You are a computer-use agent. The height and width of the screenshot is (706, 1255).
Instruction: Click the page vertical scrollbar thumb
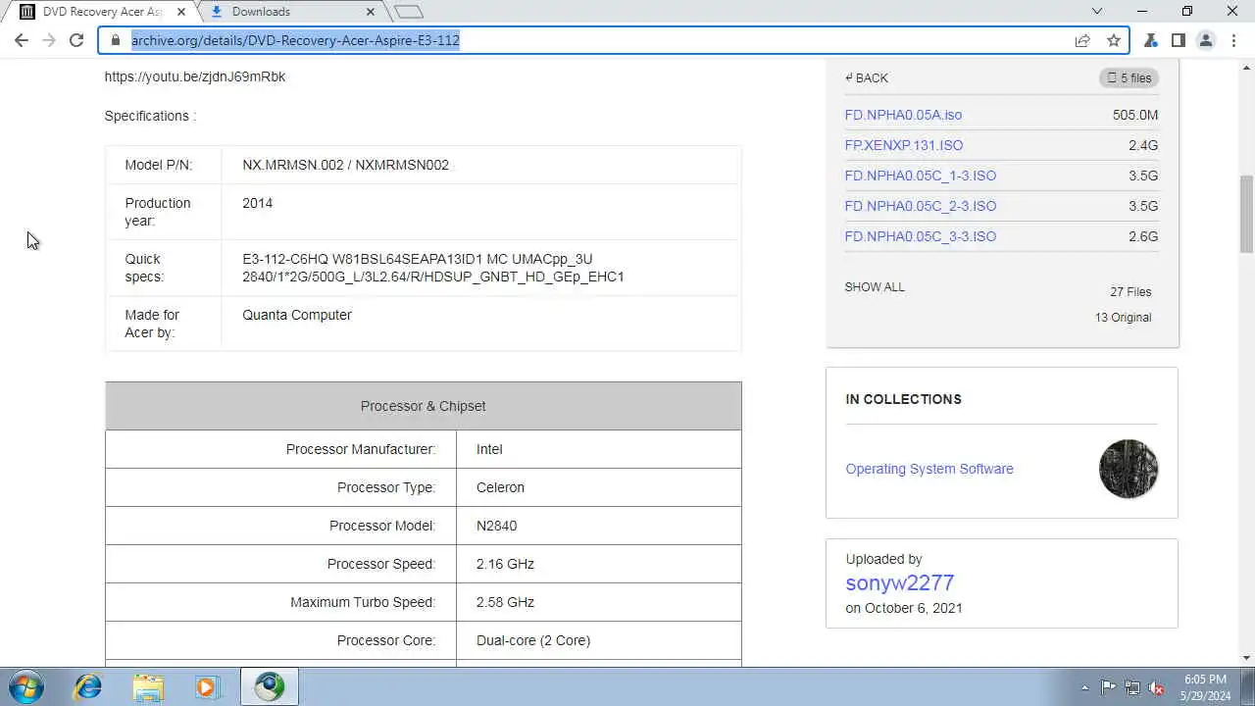(1246, 214)
